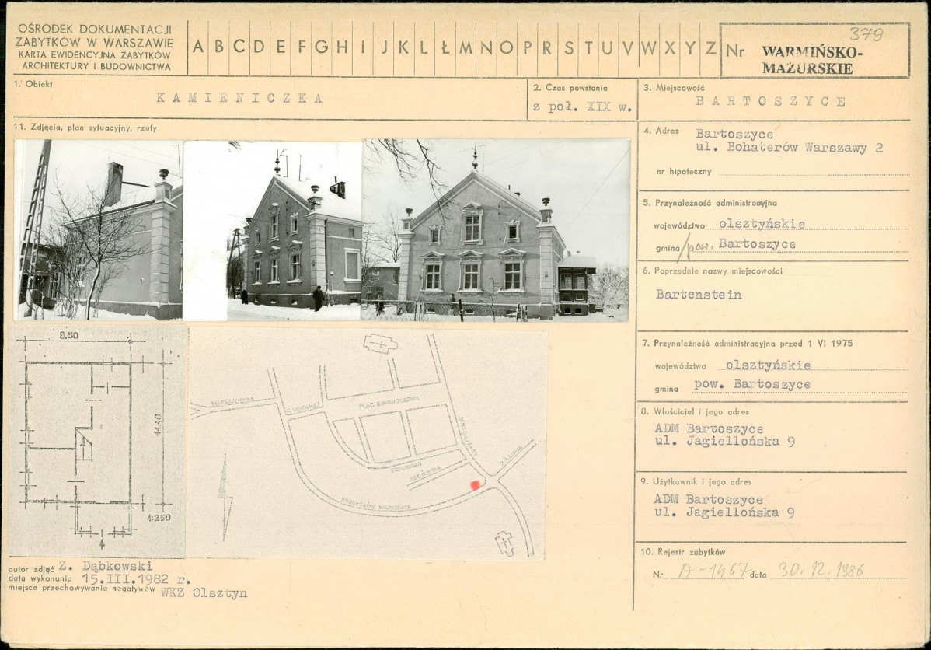The image size is (931, 650).
Task: Click the BARTOSZYCE locality field
Action: [x=771, y=101]
